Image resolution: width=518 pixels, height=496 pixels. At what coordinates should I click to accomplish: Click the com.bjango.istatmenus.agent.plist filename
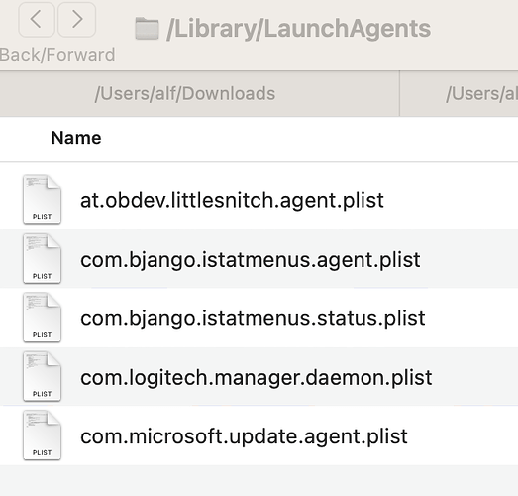pos(251,260)
